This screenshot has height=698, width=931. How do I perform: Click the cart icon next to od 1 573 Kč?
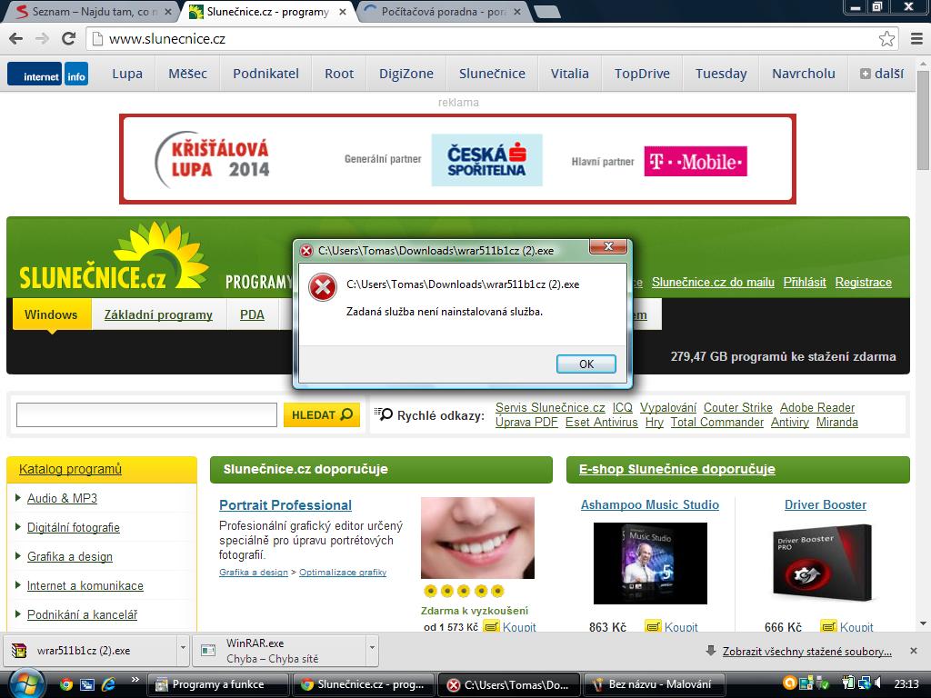[x=491, y=626]
